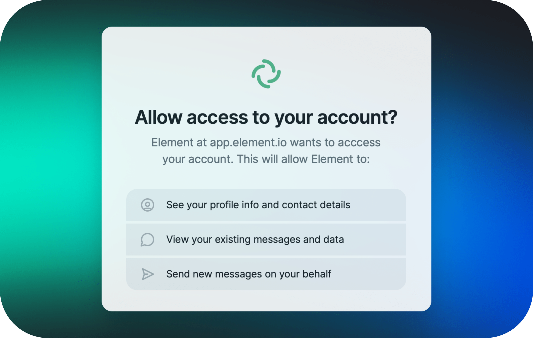Viewport: 533px width, 338px height.
Task: Click the 'Allow access to your account?' heading
Action: point(266,117)
